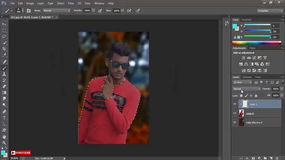Open the Opacity slider dropdown in options bar
285x160 pixels.
click(93, 11)
